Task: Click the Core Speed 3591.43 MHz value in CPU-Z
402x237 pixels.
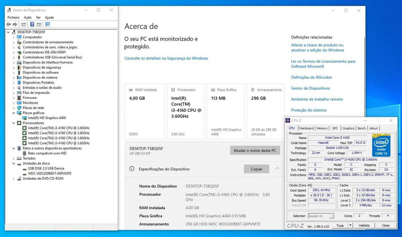Action: [x=321, y=190]
